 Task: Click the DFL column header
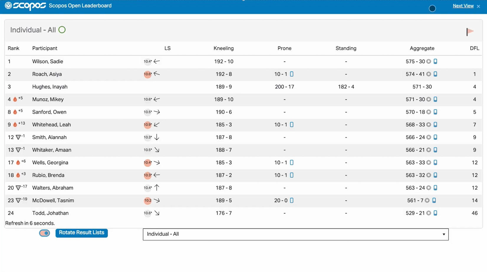pos(474,48)
